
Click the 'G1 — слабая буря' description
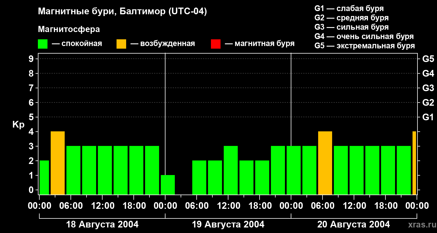click(x=349, y=8)
